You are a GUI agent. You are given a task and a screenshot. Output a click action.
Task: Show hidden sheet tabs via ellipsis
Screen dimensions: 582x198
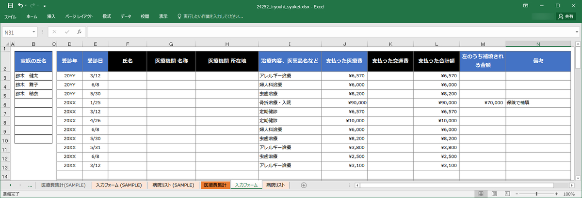click(x=31, y=185)
